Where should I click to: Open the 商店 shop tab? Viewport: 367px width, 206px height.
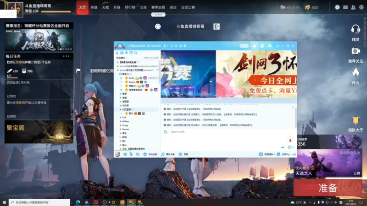[173, 7]
